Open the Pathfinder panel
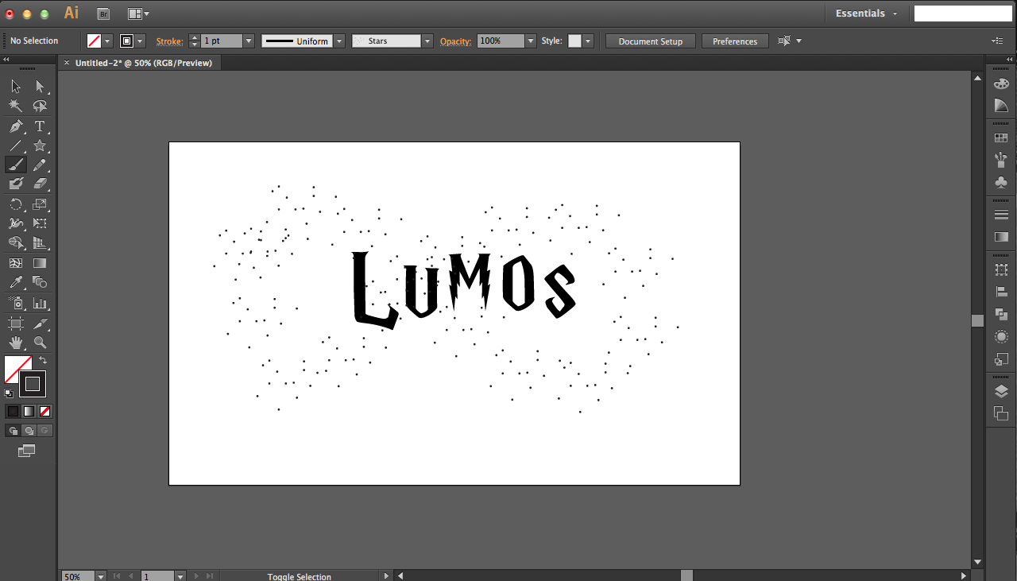The height and width of the screenshot is (581, 1017). pyautogui.click(x=1001, y=315)
